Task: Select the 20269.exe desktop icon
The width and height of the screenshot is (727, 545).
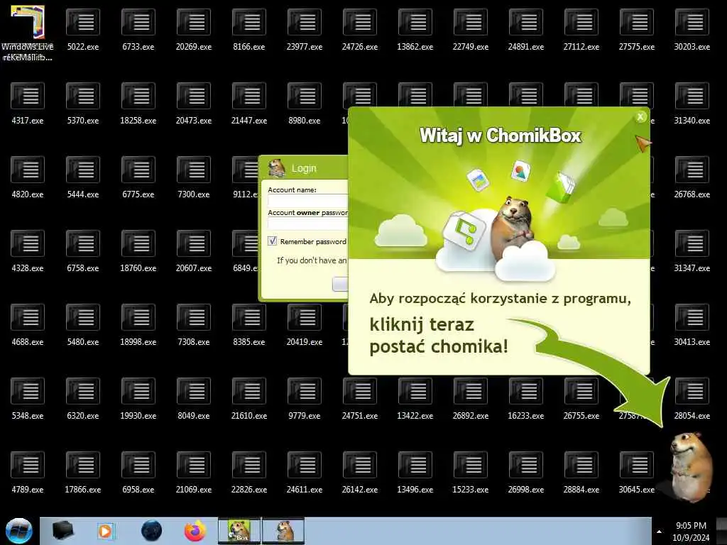Action: coord(194,30)
